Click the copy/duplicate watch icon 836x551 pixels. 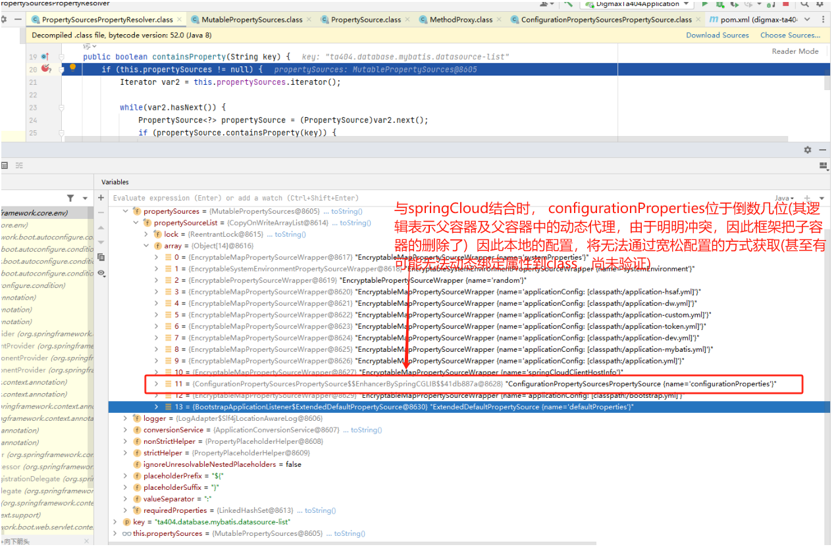coord(101,257)
